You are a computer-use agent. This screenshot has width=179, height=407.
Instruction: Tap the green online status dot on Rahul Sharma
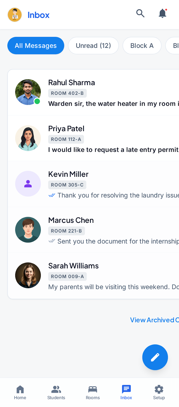(x=37, y=101)
